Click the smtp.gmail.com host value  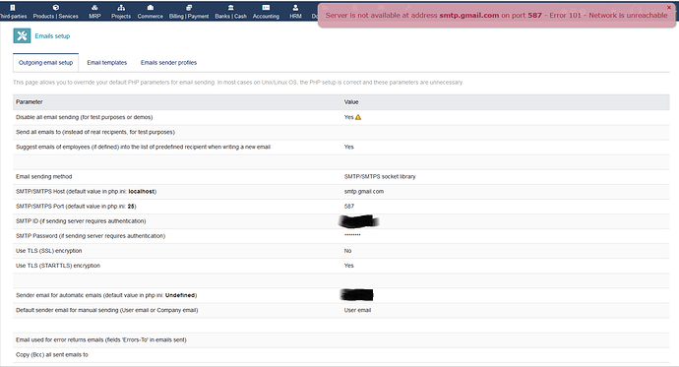364,191
